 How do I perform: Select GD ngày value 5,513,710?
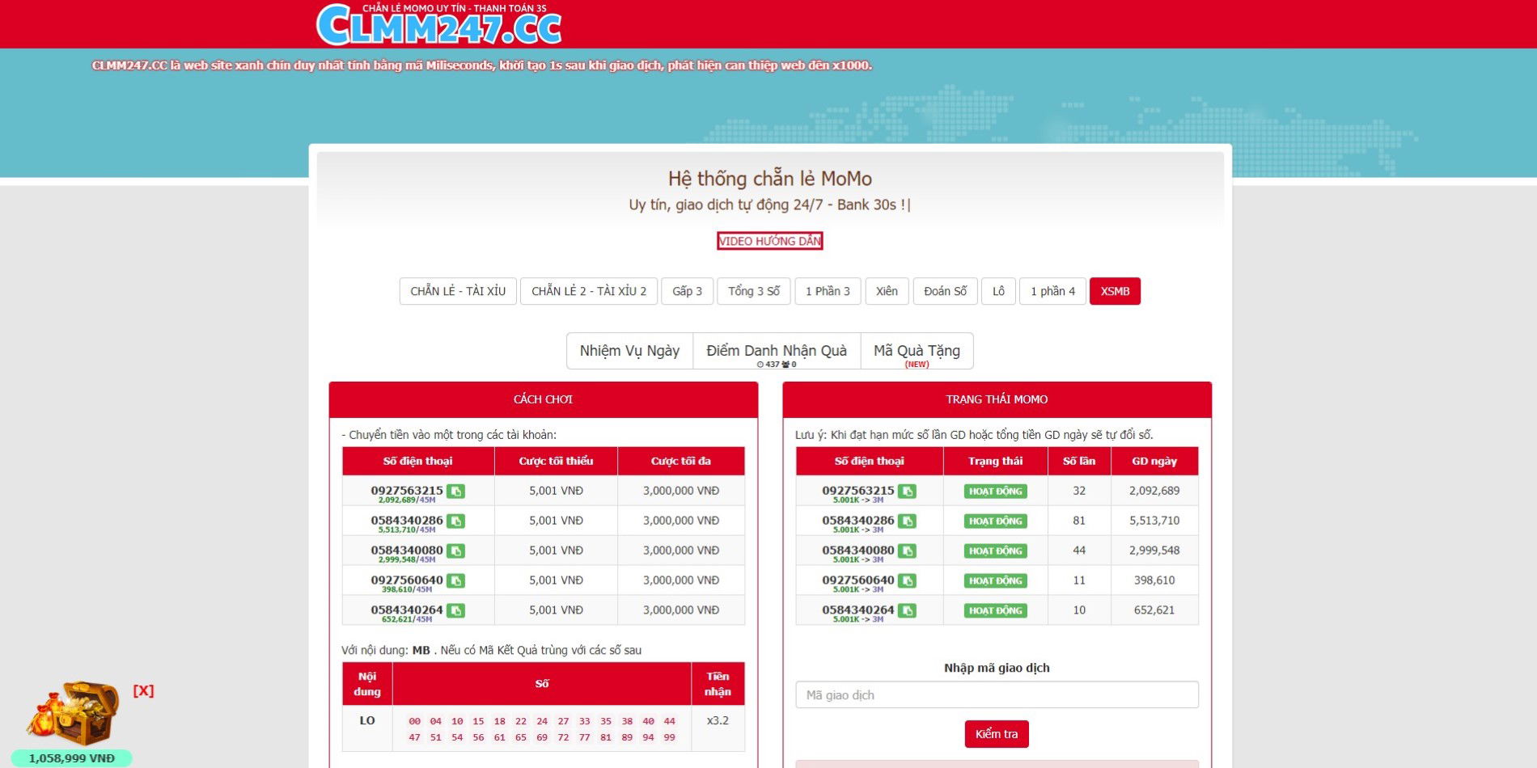pyautogui.click(x=1154, y=521)
